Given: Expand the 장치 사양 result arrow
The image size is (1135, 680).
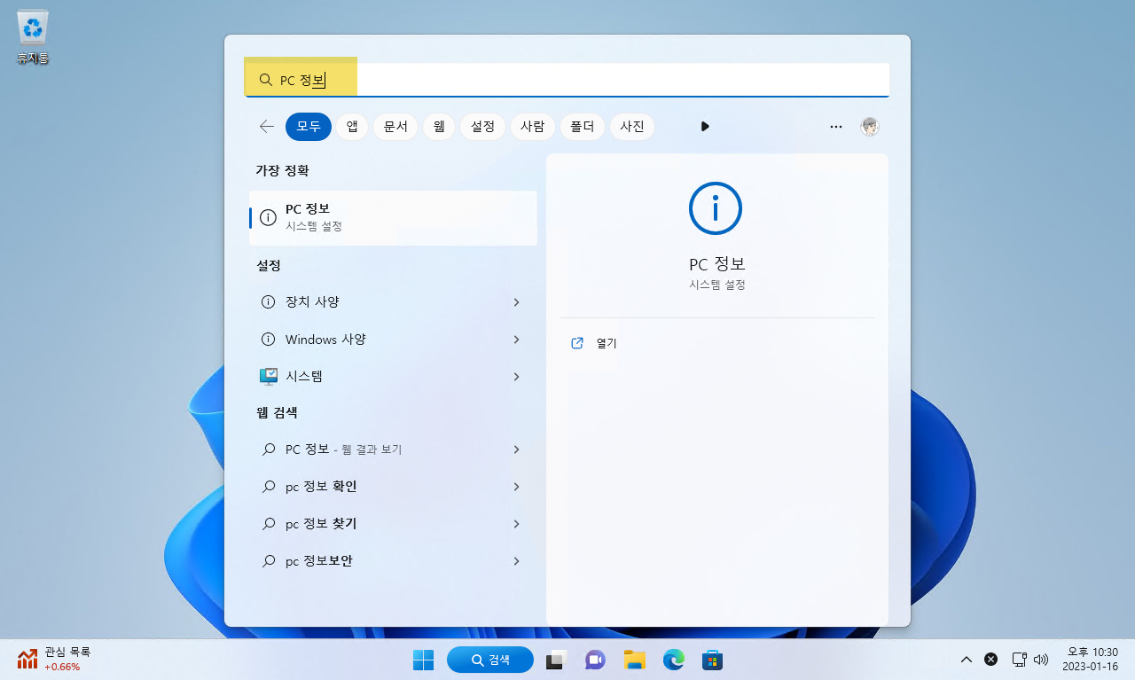Looking at the screenshot, I should (516, 302).
